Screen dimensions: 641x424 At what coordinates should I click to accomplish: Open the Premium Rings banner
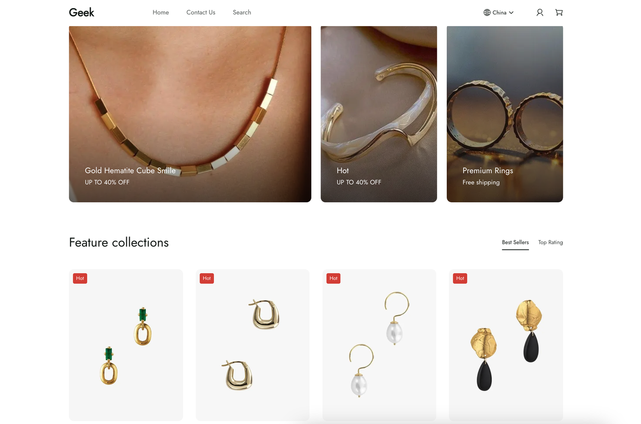click(x=505, y=114)
